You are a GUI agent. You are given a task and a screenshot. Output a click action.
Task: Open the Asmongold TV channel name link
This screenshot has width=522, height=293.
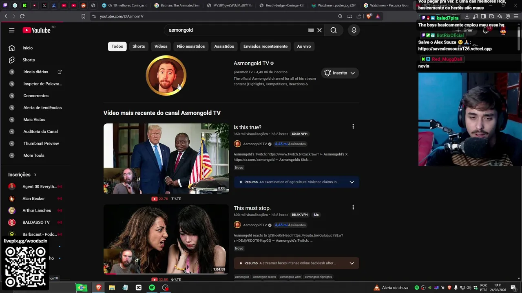(251, 63)
